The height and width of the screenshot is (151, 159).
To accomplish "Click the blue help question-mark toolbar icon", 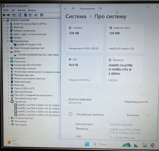I will click(x=26, y=15).
